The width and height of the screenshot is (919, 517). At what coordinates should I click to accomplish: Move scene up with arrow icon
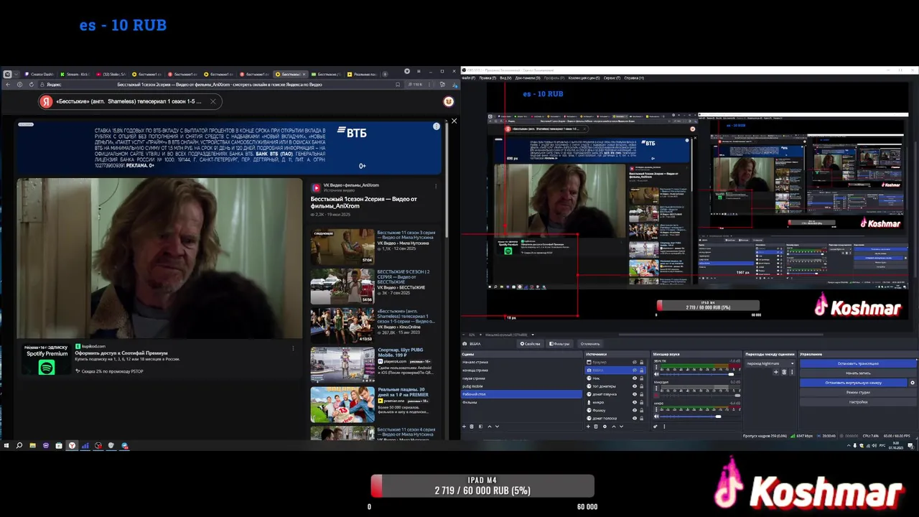490,427
